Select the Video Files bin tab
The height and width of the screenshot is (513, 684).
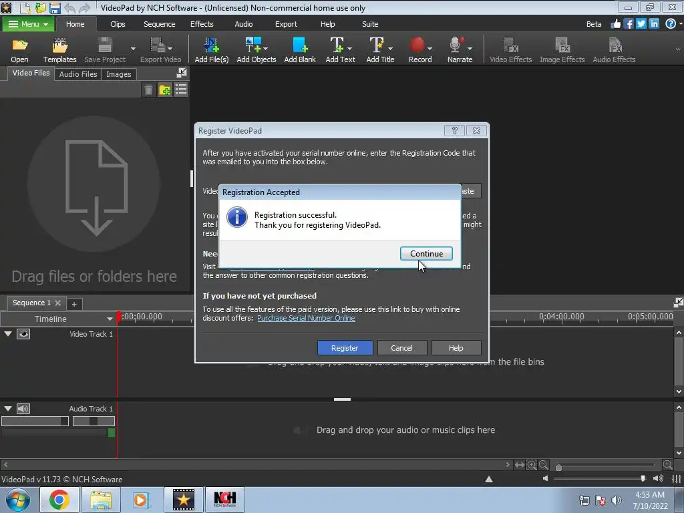point(31,73)
